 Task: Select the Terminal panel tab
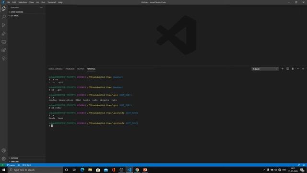[x=91, y=69]
